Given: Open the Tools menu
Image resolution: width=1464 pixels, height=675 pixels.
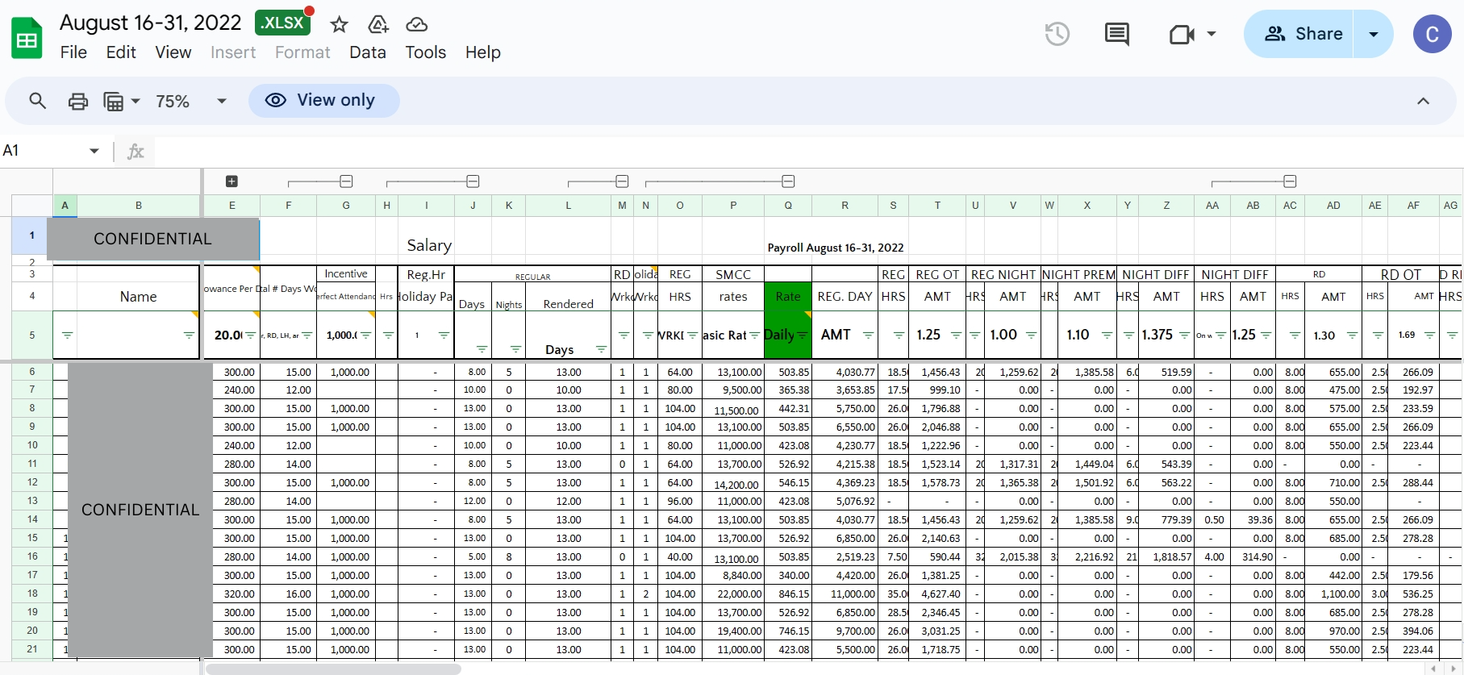Looking at the screenshot, I should [425, 52].
